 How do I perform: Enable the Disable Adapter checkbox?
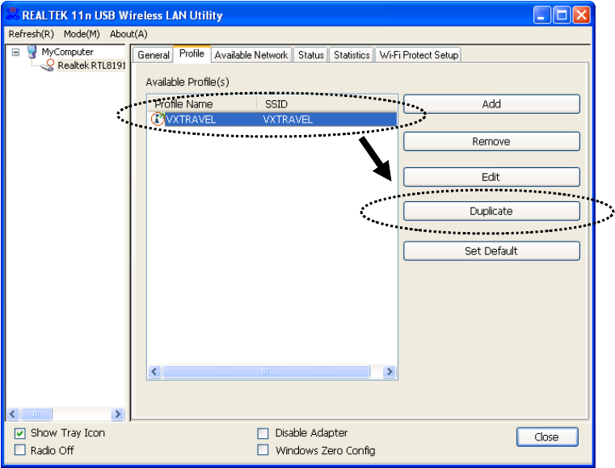pos(263,433)
